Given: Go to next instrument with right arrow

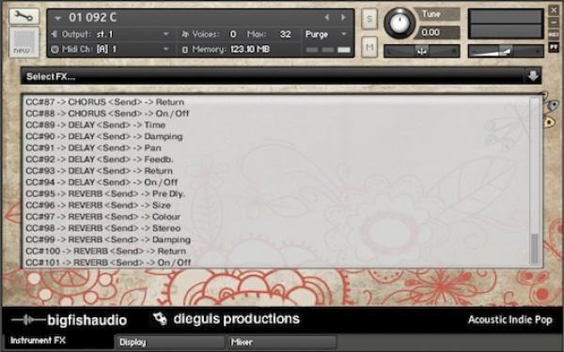Looking at the screenshot, I should 343,17.
